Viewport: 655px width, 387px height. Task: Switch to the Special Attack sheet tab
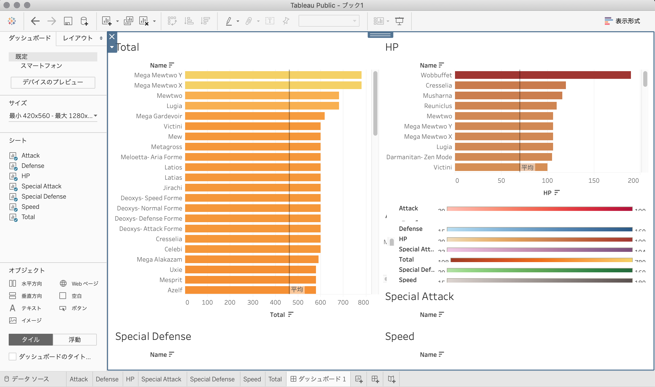161,379
